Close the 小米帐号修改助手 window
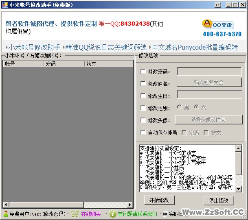248x220 pixels. 242,5
